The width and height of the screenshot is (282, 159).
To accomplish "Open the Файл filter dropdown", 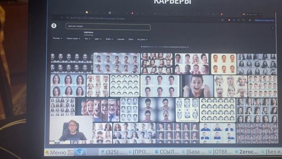I will click(109, 39).
